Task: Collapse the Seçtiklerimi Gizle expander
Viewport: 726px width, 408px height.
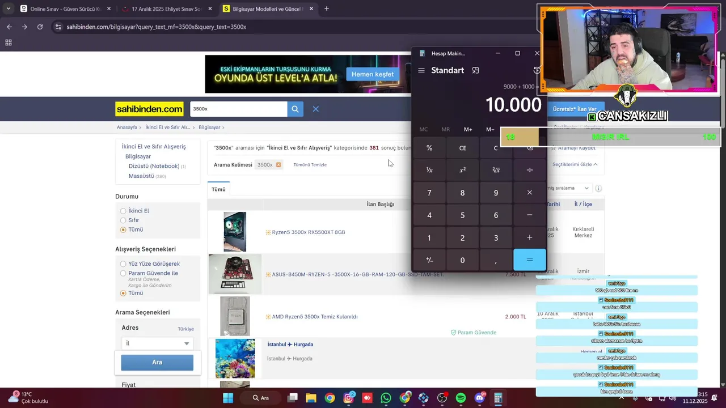Action: tap(575, 164)
